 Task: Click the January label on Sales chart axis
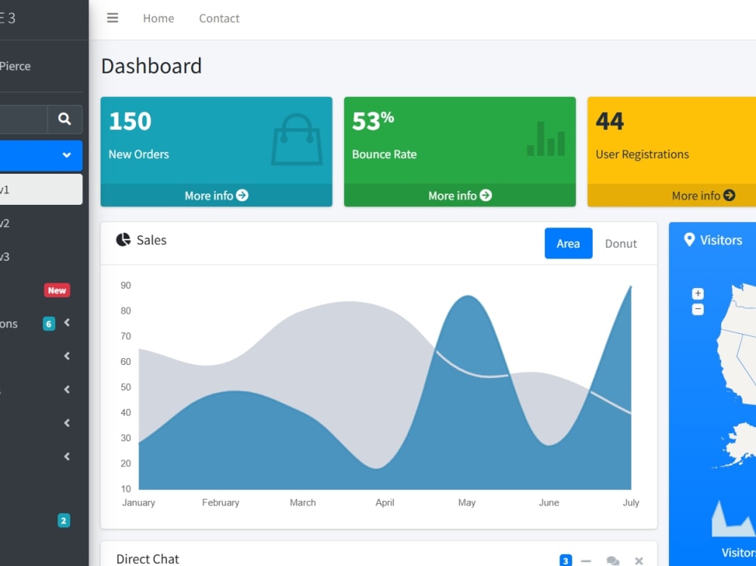point(139,503)
